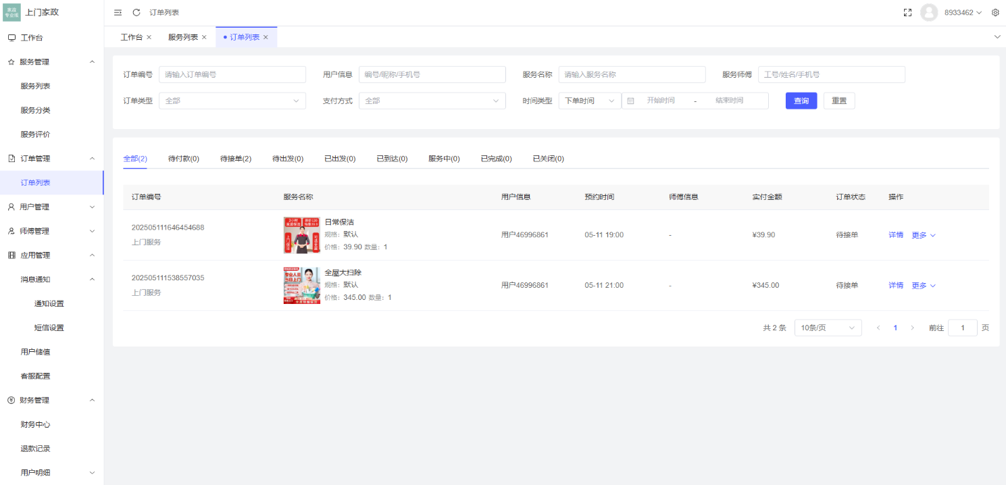This screenshot has width=1006, height=485.
Task: Click the 订单管理 document icon
Action: pos(11,158)
